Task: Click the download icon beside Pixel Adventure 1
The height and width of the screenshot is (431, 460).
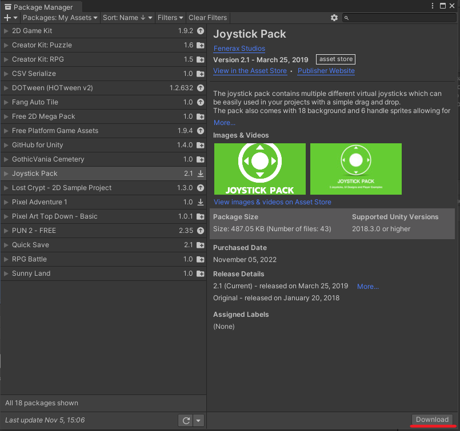Action: pyautogui.click(x=201, y=202)
